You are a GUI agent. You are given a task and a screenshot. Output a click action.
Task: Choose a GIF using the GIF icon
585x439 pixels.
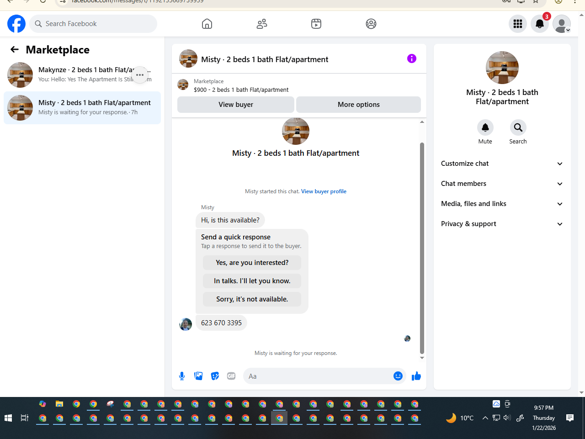point(231,376)
